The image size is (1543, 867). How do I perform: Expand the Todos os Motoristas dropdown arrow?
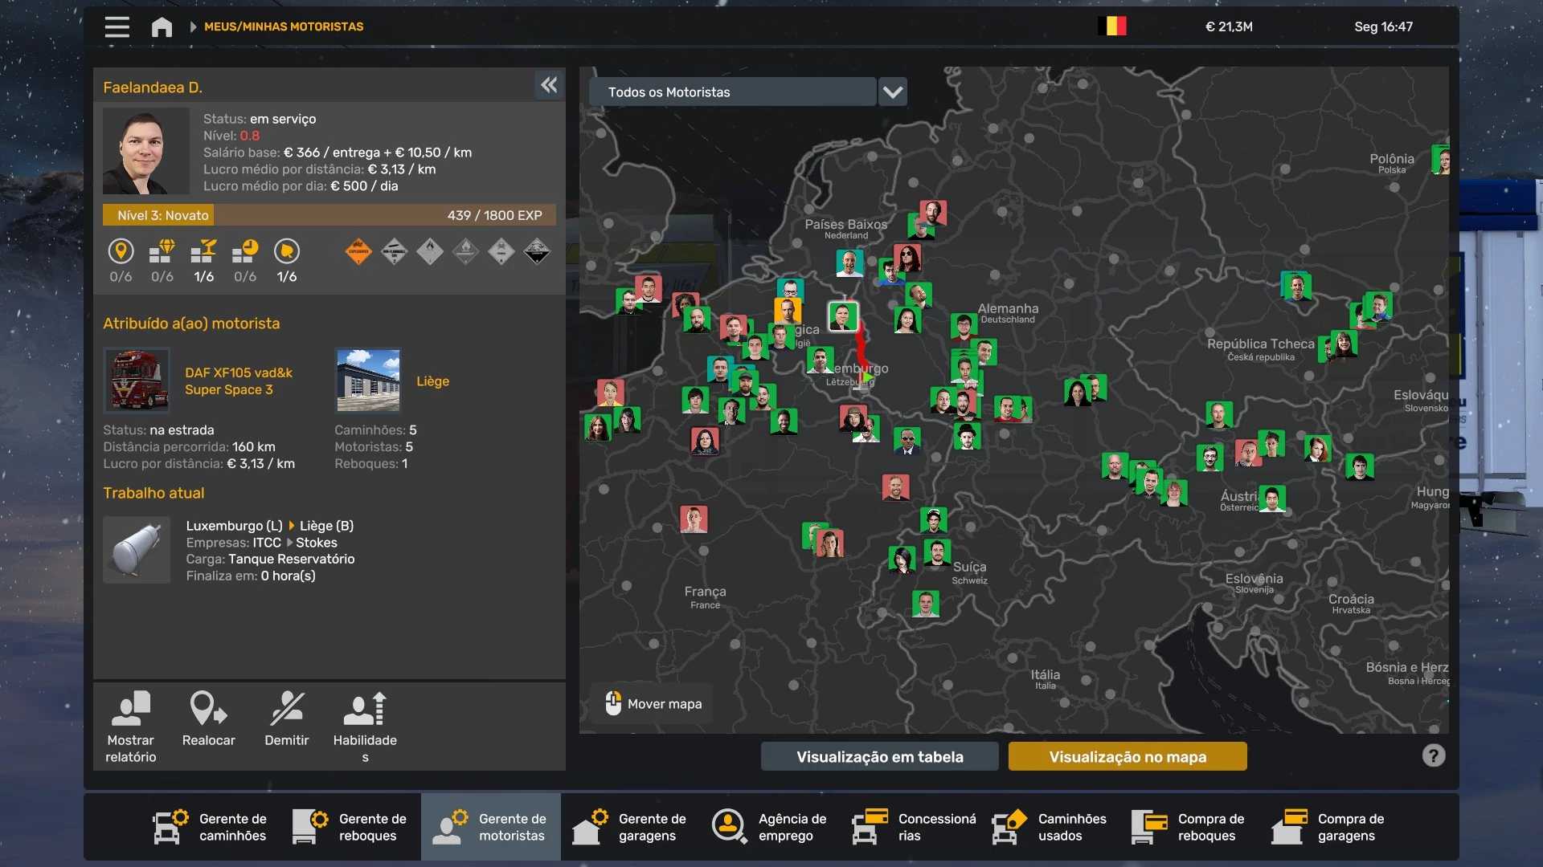pos(892,92)
